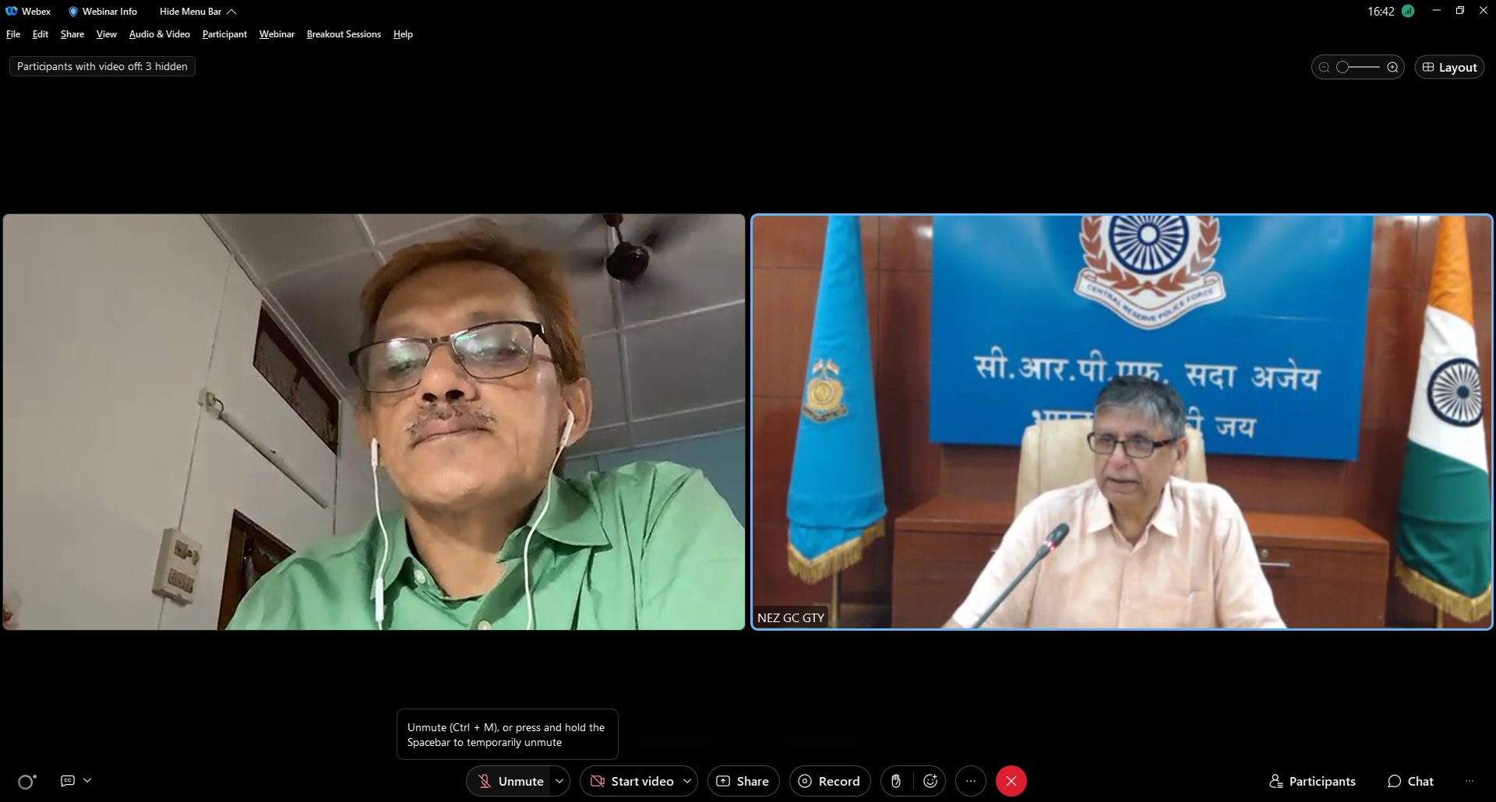Toggle Start video on
1496x802 pixels.
(x=632, y=781)
